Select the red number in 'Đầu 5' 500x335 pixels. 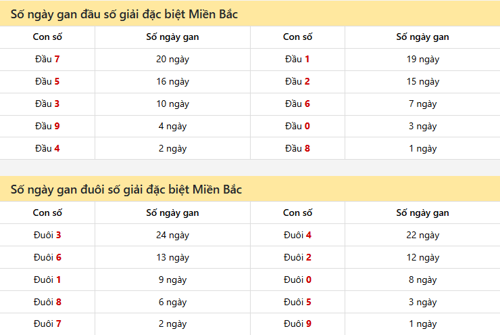[57, 82]
